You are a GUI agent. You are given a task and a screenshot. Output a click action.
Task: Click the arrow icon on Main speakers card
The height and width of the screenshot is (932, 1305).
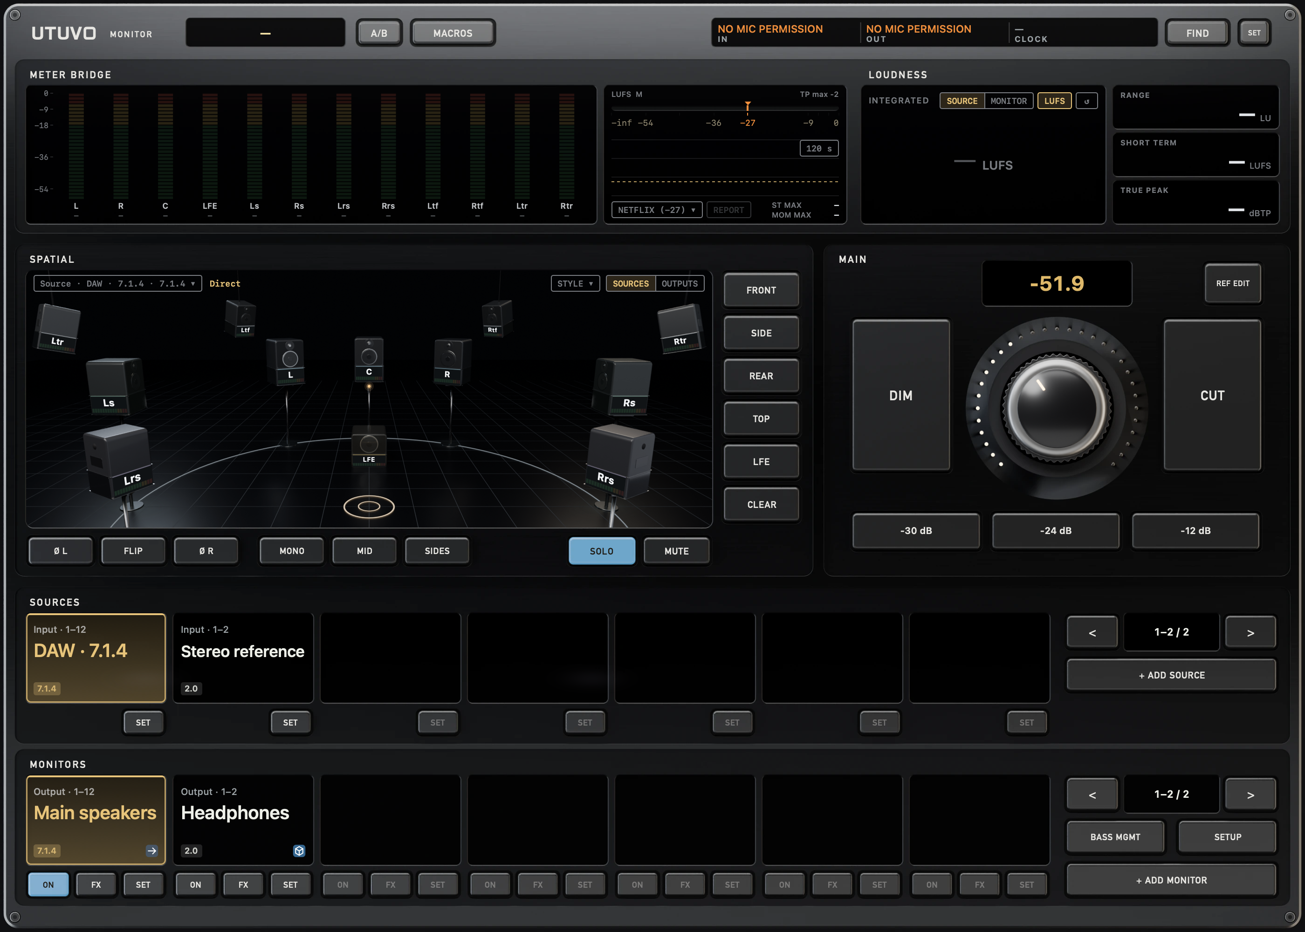(x=151, y=850)
